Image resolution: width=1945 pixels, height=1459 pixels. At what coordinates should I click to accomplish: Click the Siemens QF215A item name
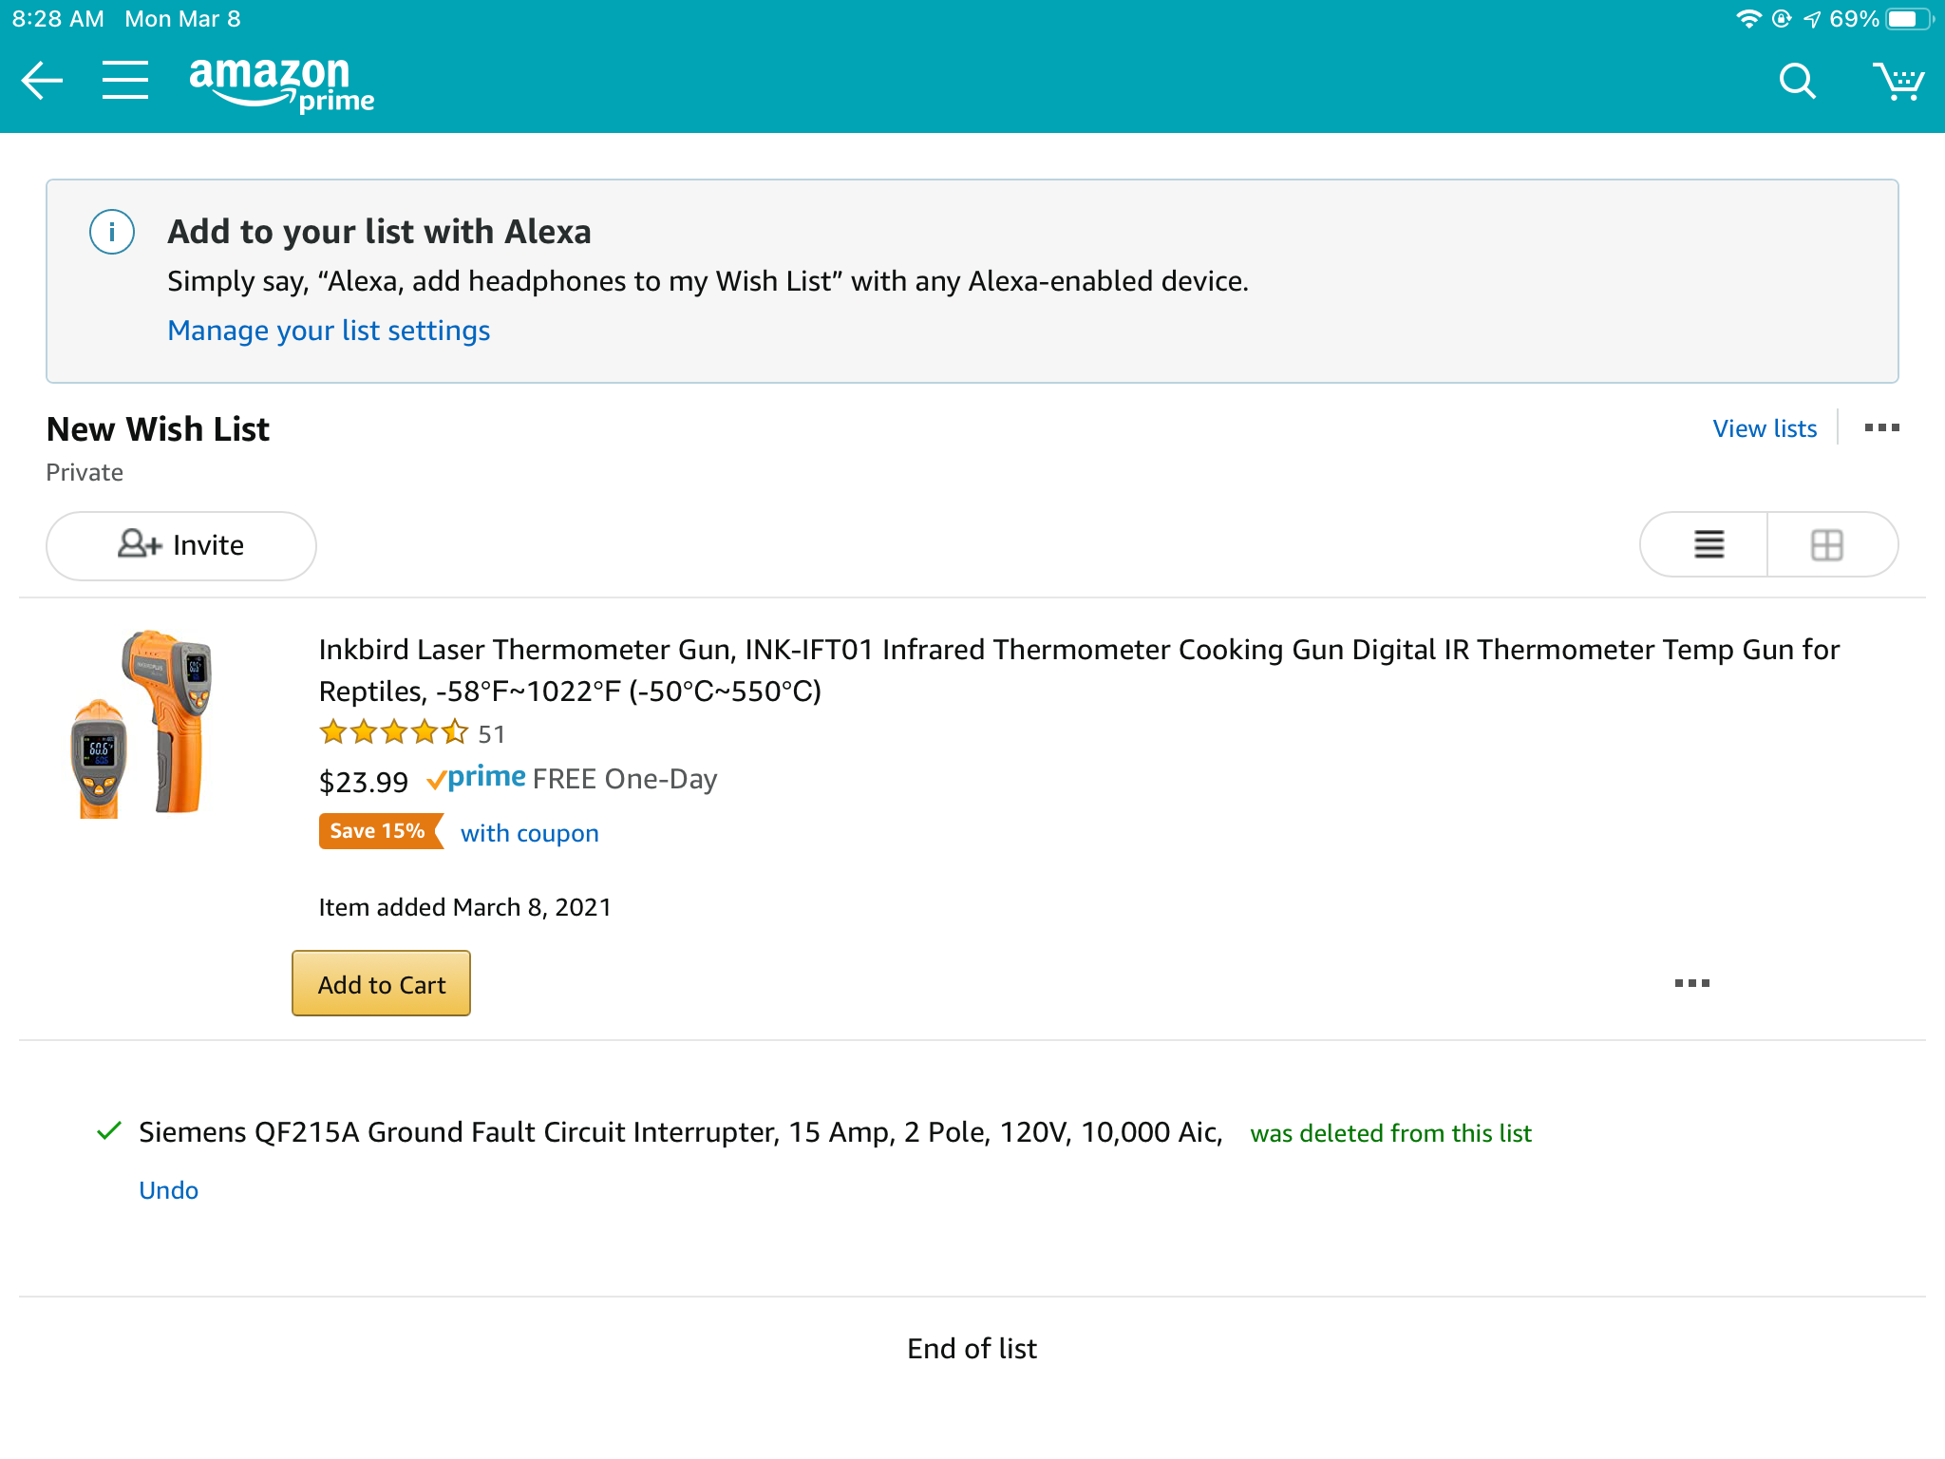(x=681, y=1132)
